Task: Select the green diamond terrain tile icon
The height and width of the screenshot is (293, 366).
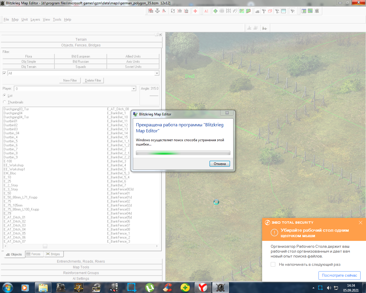Action: click(215, 11)
